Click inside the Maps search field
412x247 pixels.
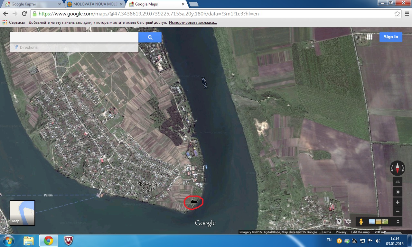coord(74,37)
